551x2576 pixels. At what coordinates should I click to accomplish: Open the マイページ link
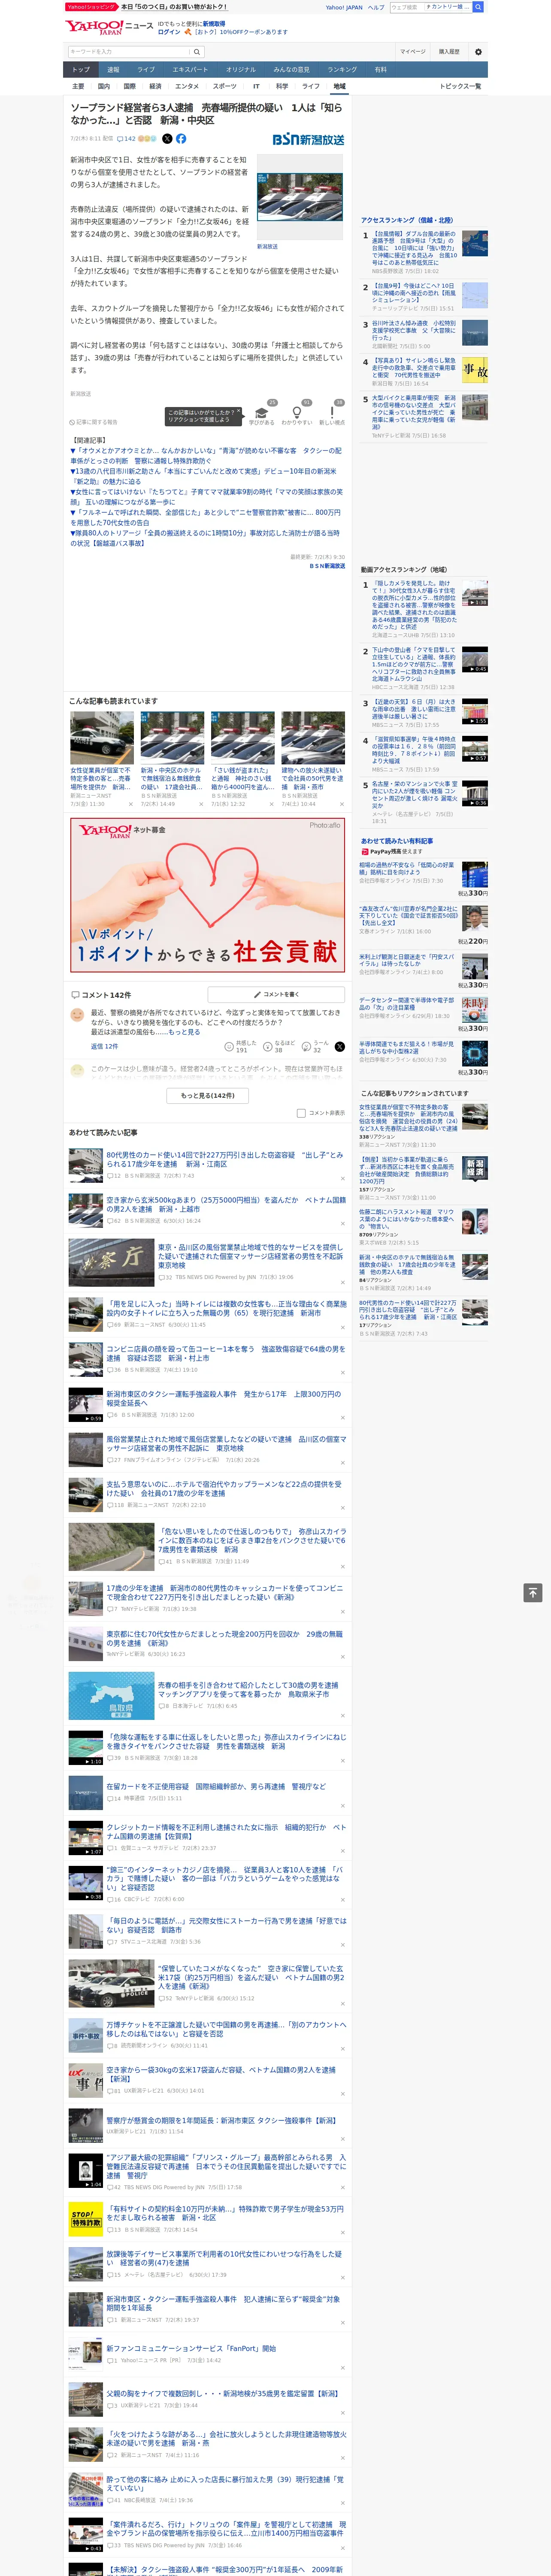click(x=413, y=52)
